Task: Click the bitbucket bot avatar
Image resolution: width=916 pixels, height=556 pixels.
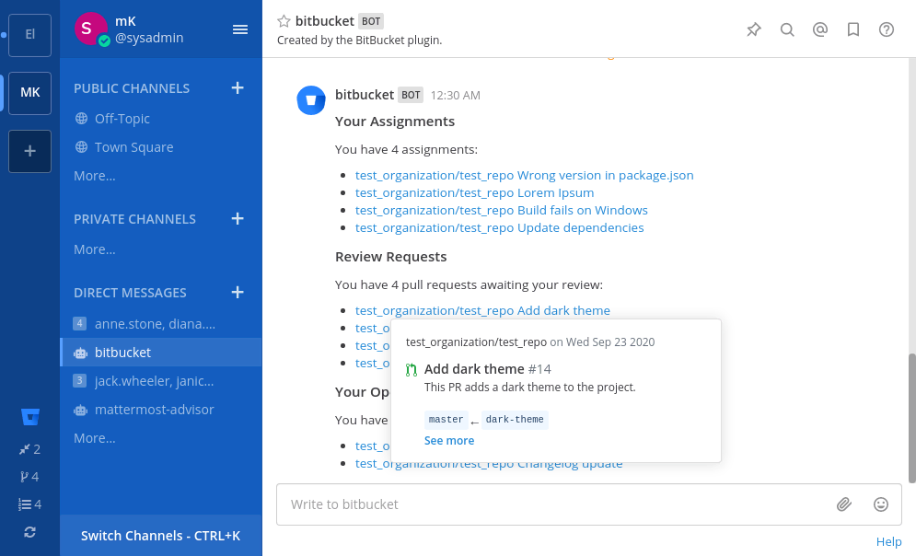Action: pos(311,100)
